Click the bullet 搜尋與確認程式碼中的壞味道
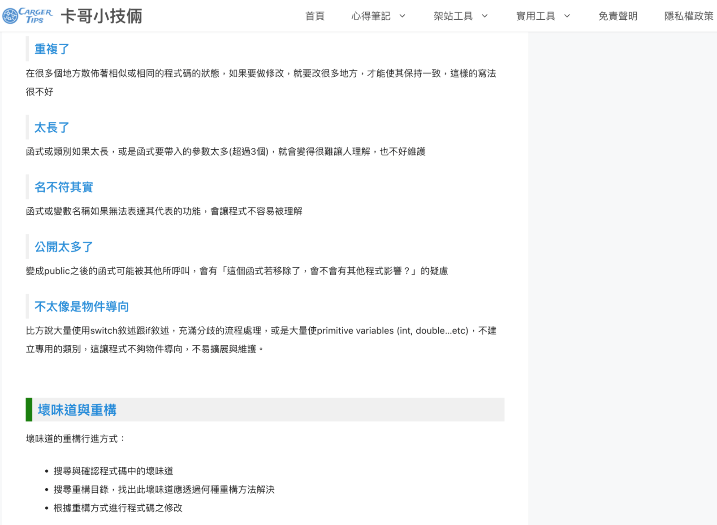 tap(113, 471)
